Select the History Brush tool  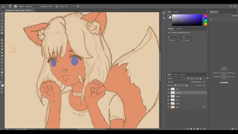pyautogui.click(x=2, y=43)
